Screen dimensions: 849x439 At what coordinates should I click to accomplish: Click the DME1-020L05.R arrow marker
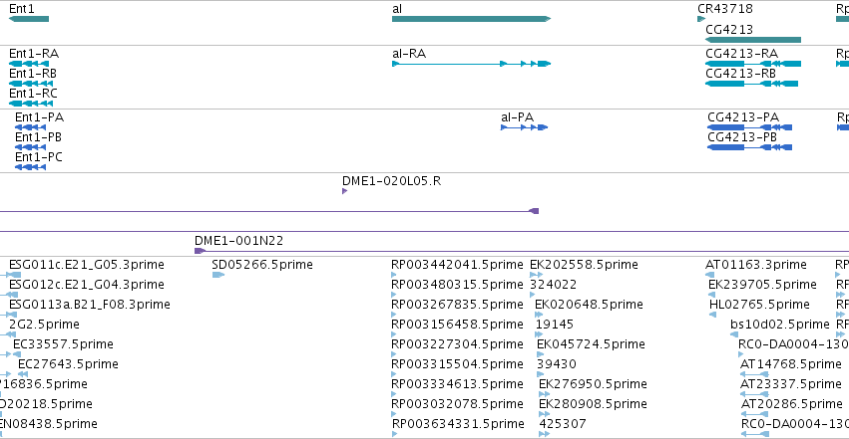click(x=345, y=191)
